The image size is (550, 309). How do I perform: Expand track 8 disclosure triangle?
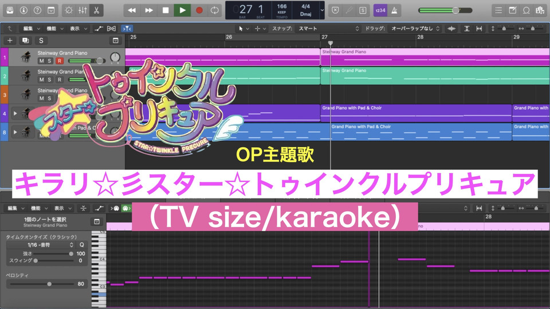coord(15,132)
